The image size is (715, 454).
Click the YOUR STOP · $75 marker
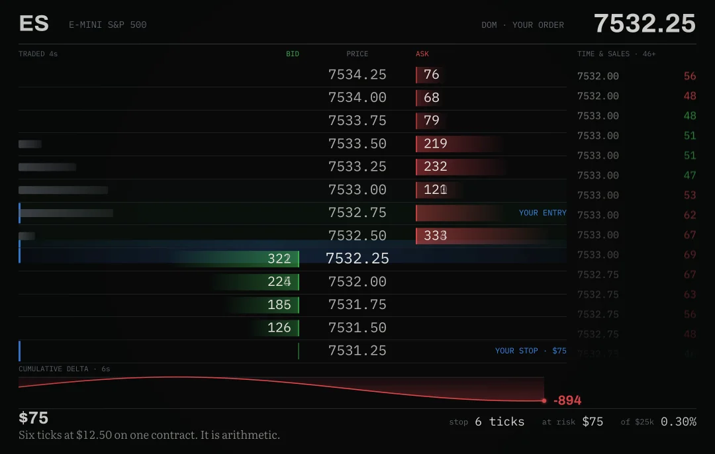tap(530, 351)
